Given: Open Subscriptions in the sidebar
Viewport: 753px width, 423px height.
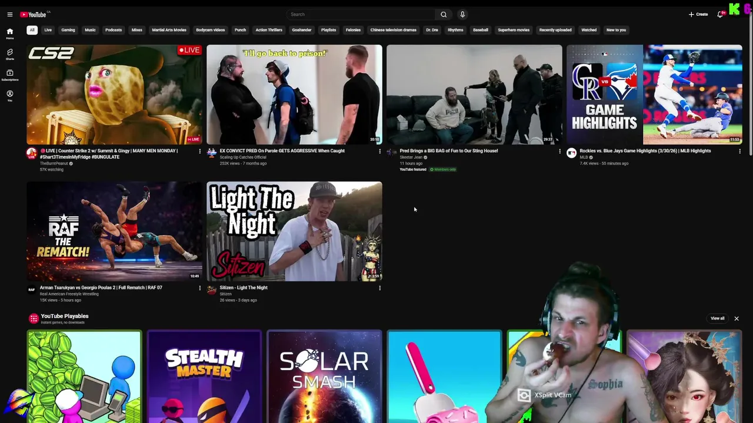Looking at the screenshot, I should pyautogui.click(x=9, y=75).
